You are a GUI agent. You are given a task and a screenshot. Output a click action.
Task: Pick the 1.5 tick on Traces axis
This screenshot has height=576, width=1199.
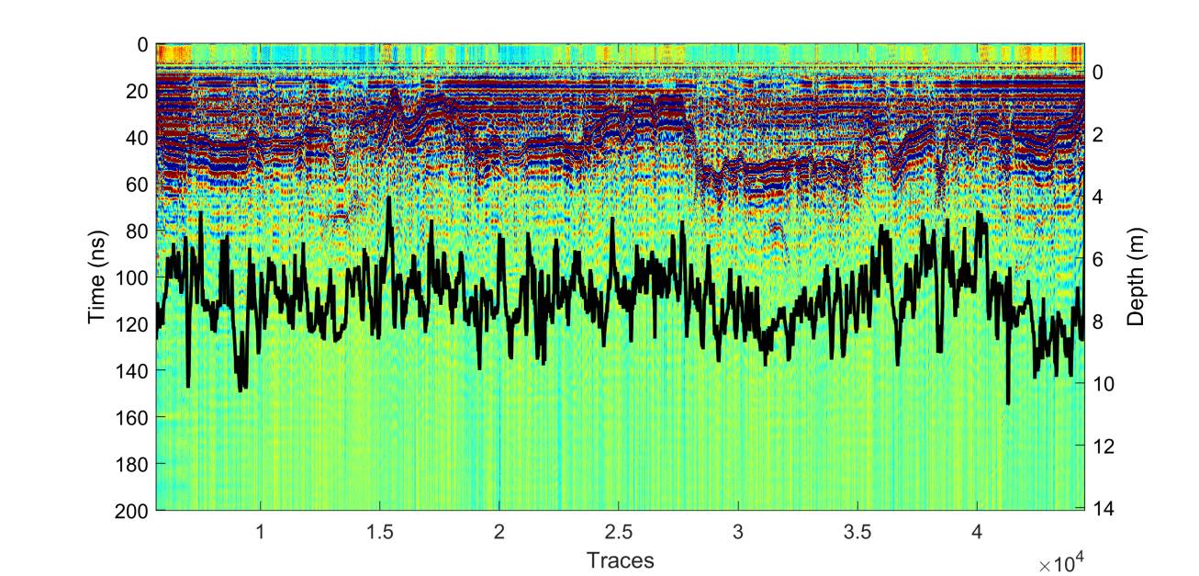coord(380,532)
